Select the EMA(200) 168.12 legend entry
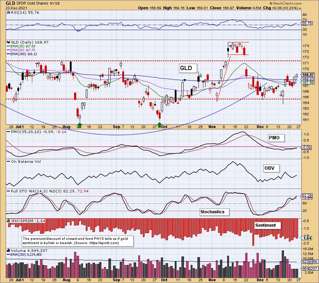The image size is (319, 283). click(24, 54)
